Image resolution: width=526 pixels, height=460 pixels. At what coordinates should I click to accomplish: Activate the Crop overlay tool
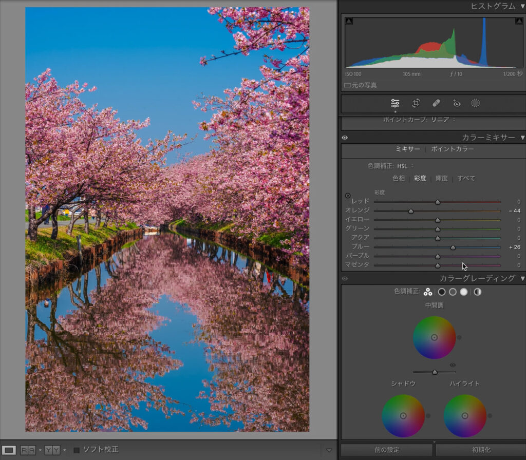416,103
